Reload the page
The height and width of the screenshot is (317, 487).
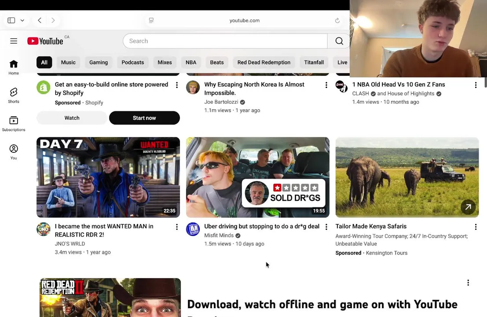pyautogui.click(x=337, y=21)
